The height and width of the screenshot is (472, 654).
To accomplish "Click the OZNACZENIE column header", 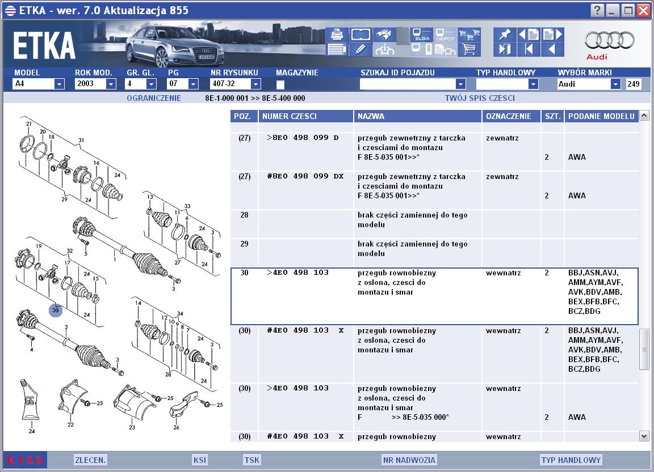I will point(511,116).
